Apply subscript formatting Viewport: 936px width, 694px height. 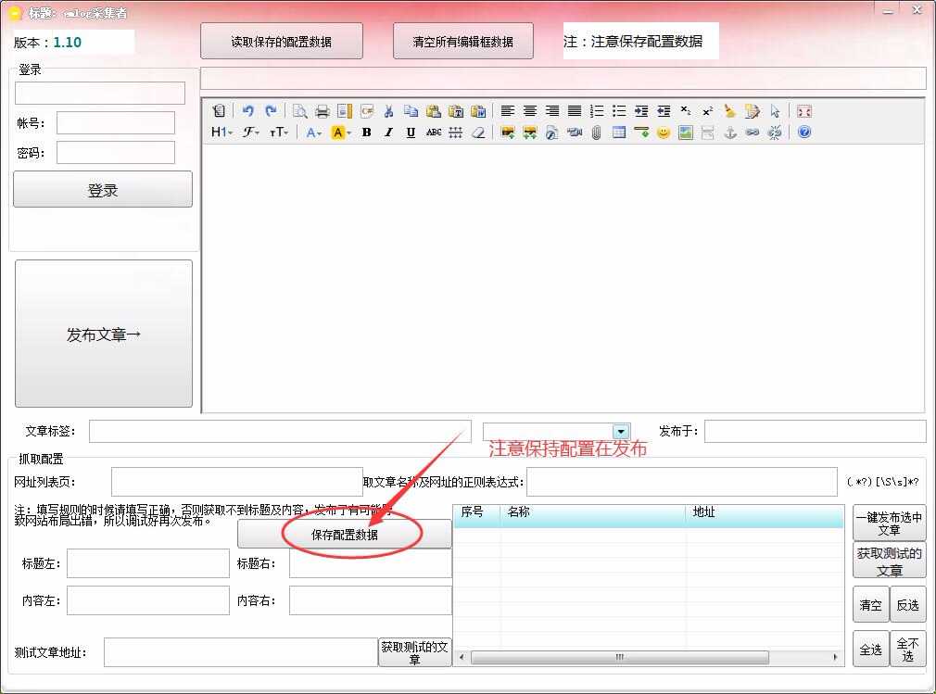[x=685, y=110]
